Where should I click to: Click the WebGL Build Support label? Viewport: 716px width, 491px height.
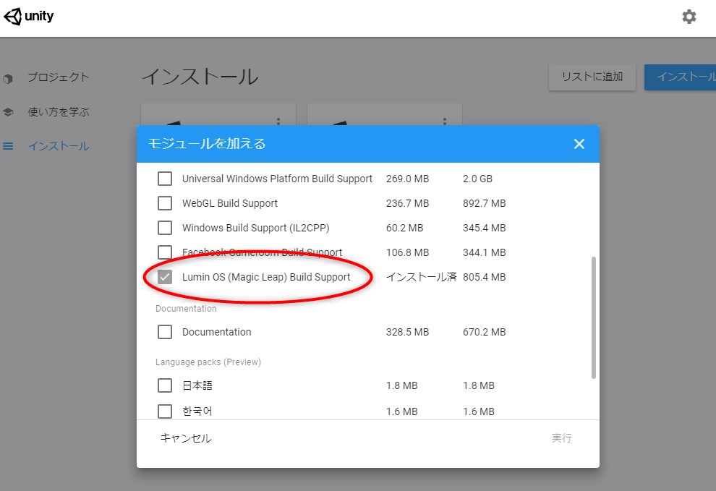click(x=230, y=203)
